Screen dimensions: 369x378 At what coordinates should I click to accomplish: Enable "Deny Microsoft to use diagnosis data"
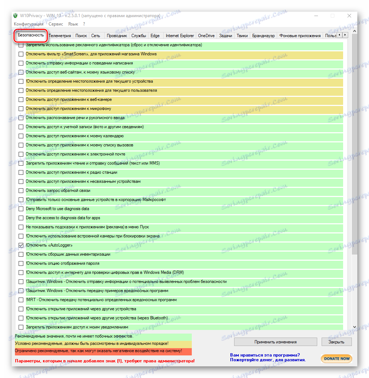click(x=21, y=209)
